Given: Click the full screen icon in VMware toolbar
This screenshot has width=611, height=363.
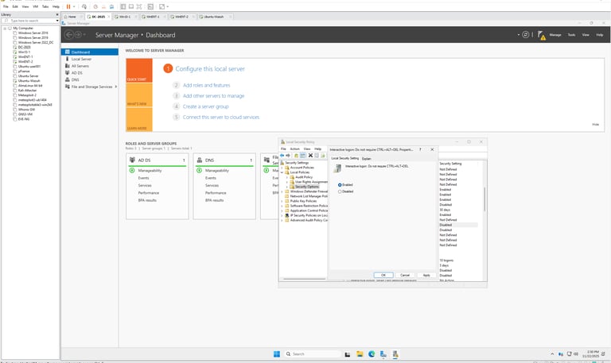Looking at the screenshot, I should click(139, 6).
